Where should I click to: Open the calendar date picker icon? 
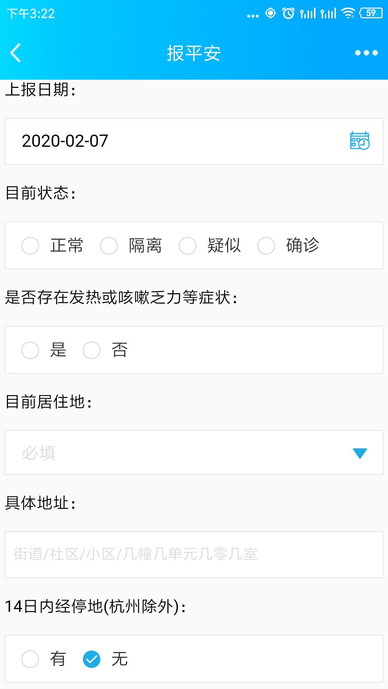click(360, 141)
